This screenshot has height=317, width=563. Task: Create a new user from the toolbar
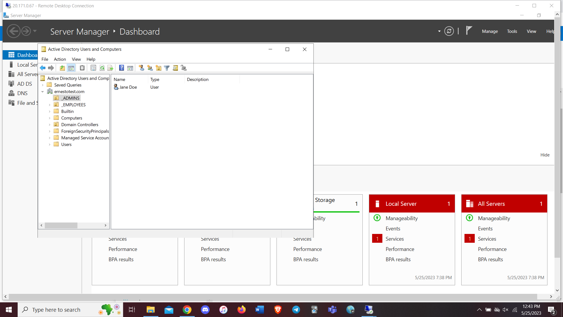coord(141,68)
